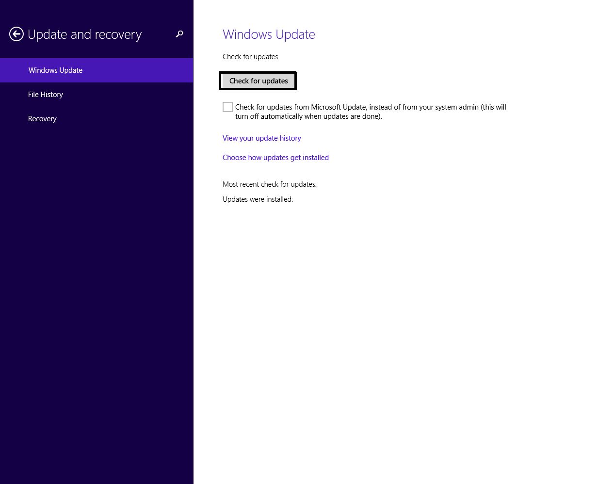Open search with the magnifier icon
Image resolution: width=614 pixels, height=484 pixels.
tap(179, 34)
